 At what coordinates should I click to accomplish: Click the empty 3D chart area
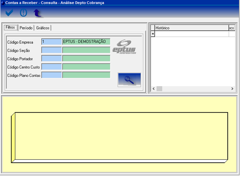[121, 136]
